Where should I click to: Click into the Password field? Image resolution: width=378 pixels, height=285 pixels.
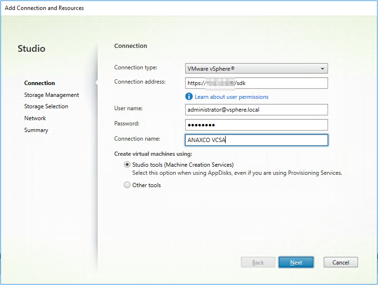click(256, 125)
